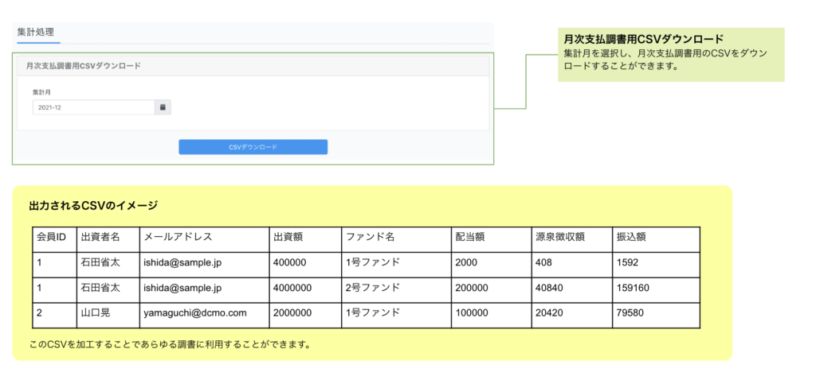Choose the 出資額 column header
This screenshot has height=380, width=816.
(x=287, y=237)
